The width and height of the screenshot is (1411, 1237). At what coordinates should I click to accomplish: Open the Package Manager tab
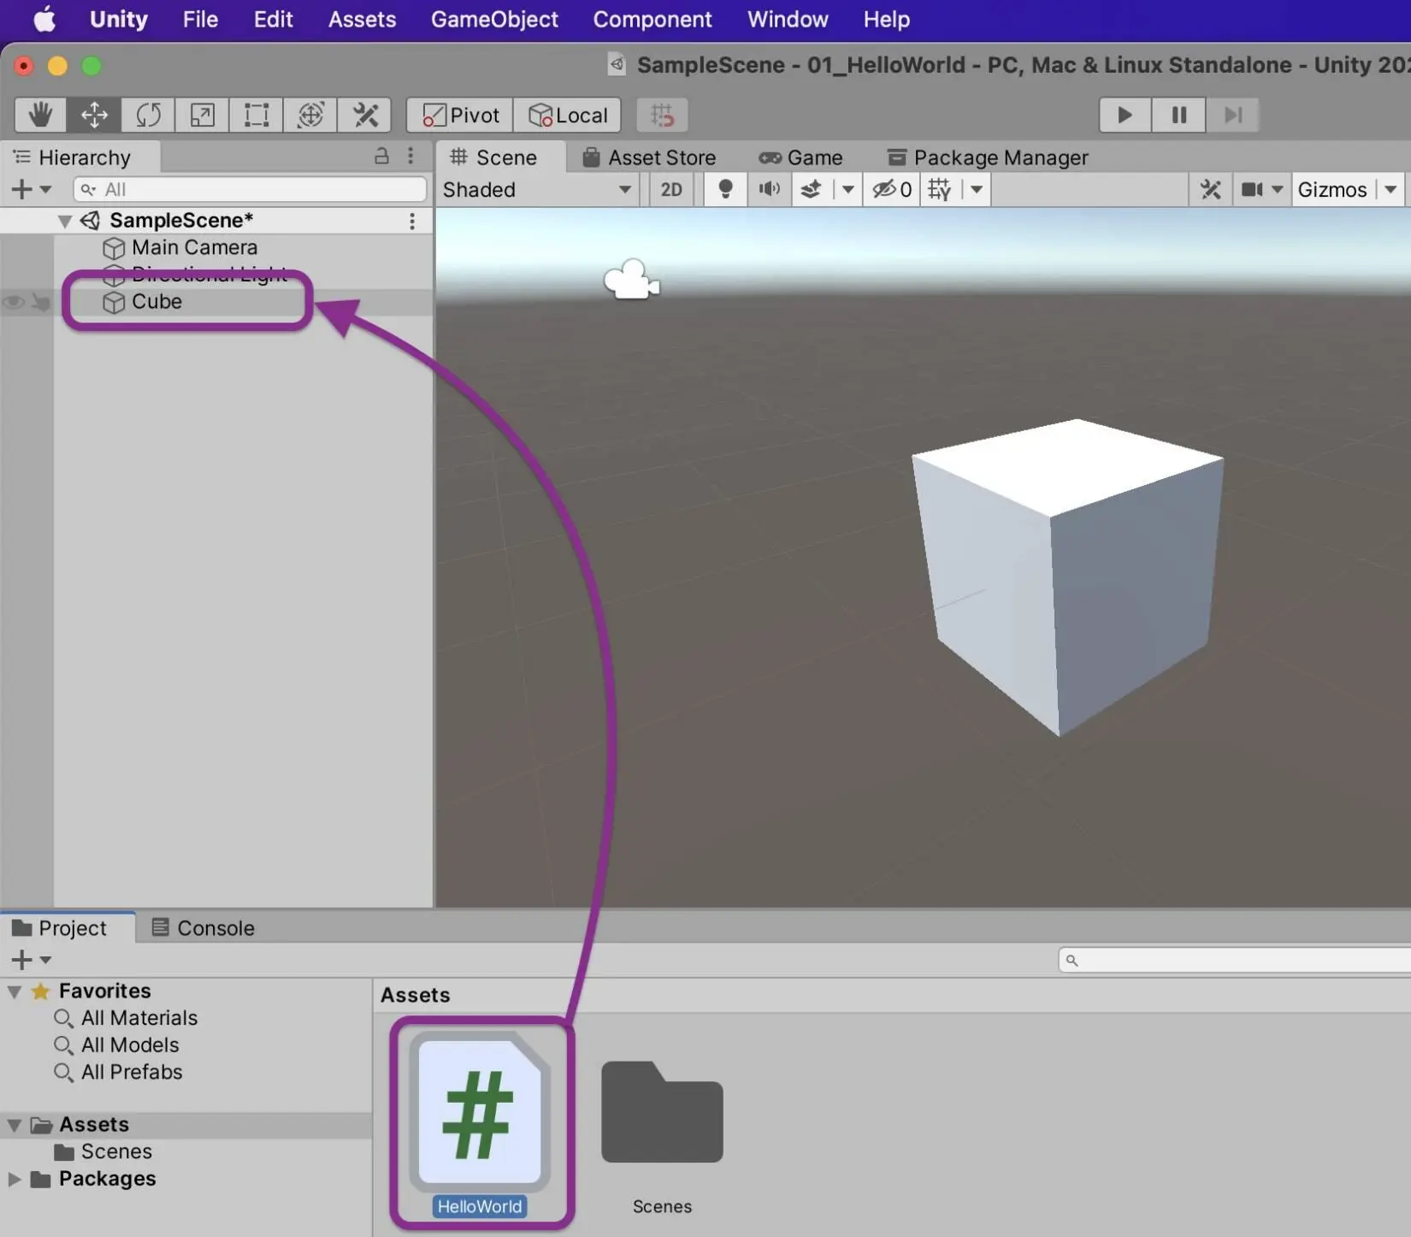tap(988, 157)
